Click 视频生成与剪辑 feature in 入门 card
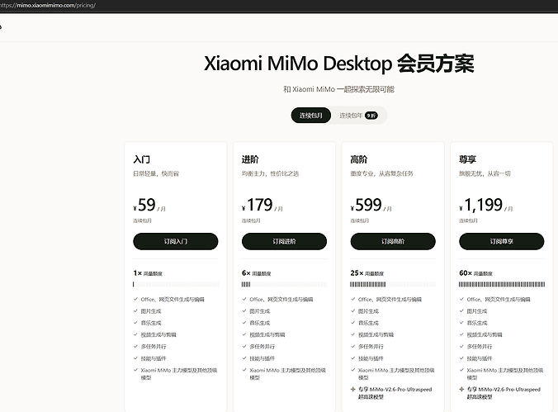The image size is (558, 412). pyautogui.click(x=158, y=334)
